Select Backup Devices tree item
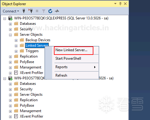 (38, 40)
